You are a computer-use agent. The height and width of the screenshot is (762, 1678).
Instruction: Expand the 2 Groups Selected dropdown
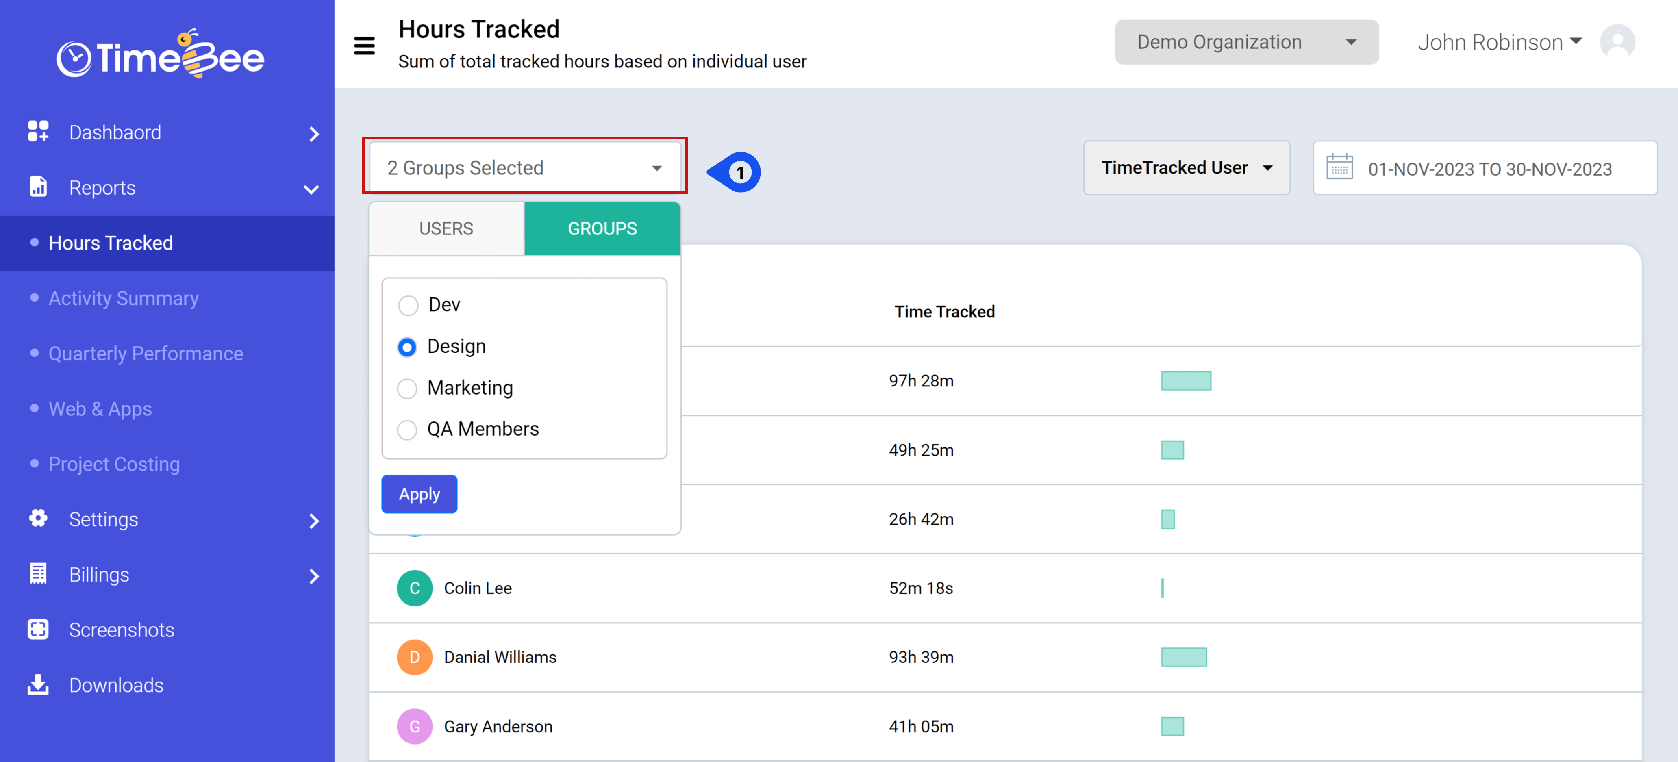(x=524, y=167)
